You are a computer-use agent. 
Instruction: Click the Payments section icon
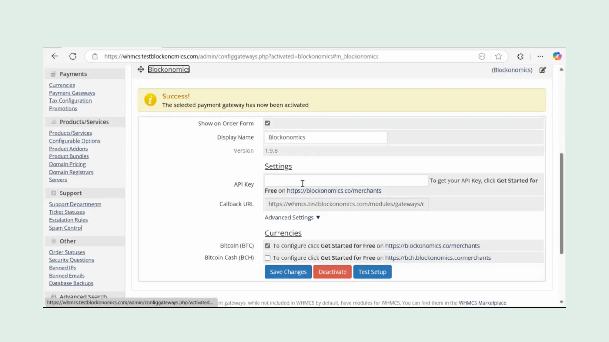[53, 74]
